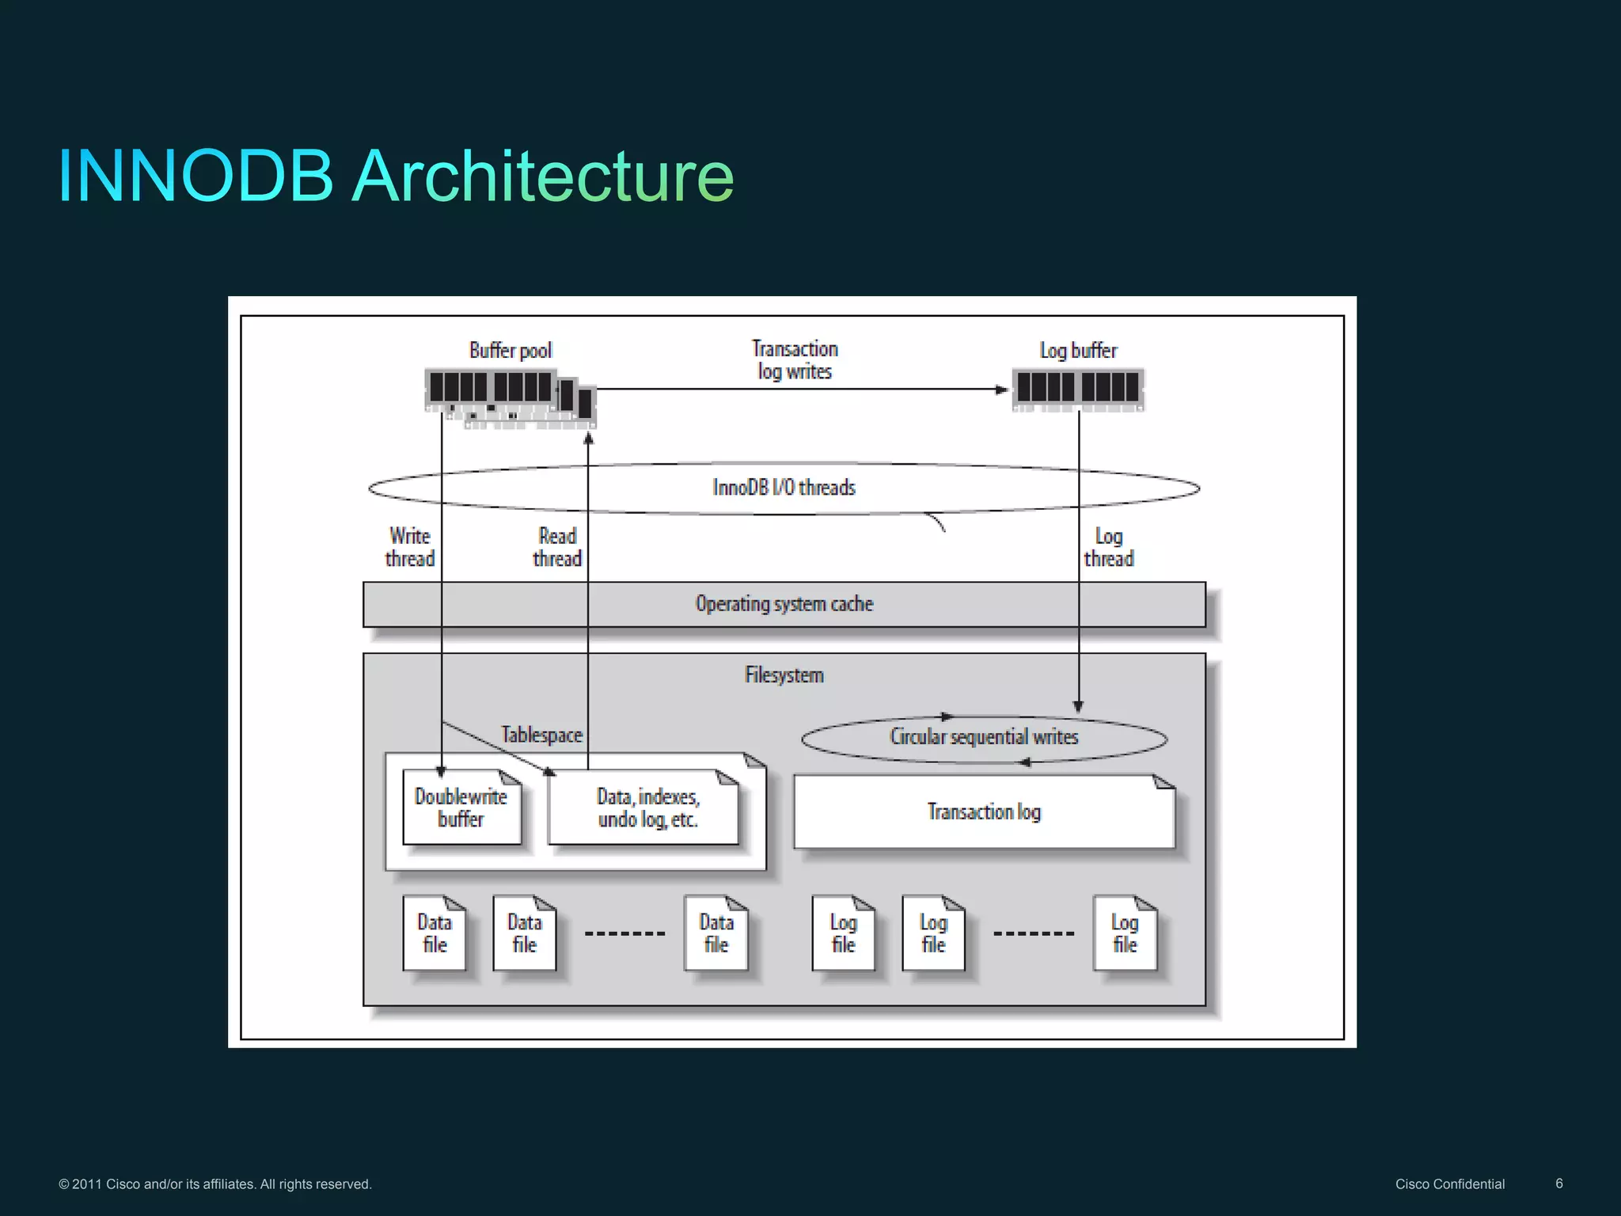This screenshot has width=1621, height=1216.
Task: Click the second Log file icon
Action: (x=933, y=933)
